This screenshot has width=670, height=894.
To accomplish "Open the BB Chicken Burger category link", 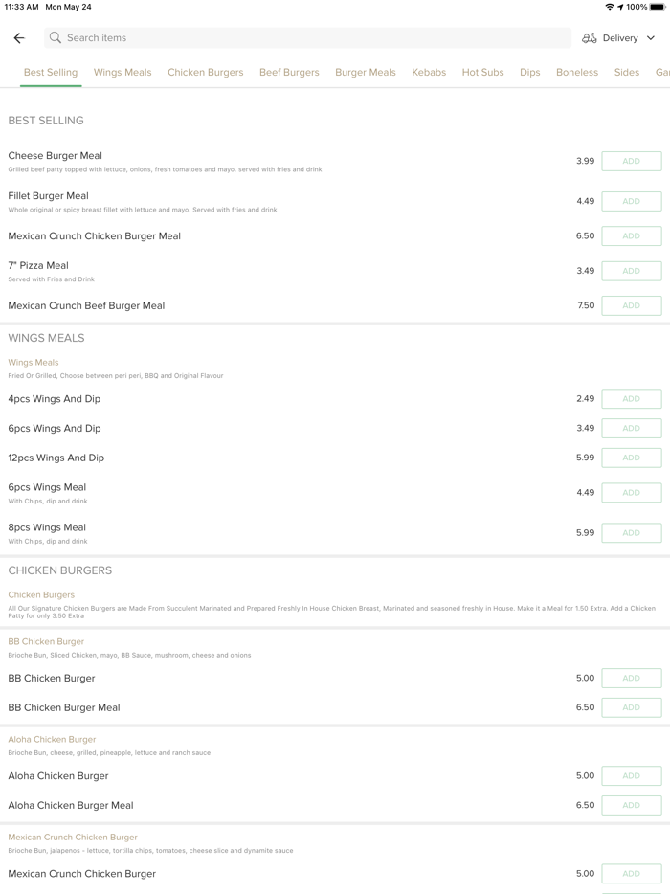I will click(x=46, y=642).
